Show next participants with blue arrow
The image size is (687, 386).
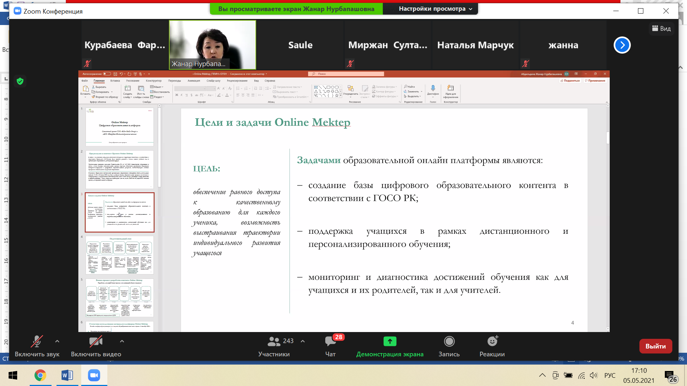[x=622, y=45]
